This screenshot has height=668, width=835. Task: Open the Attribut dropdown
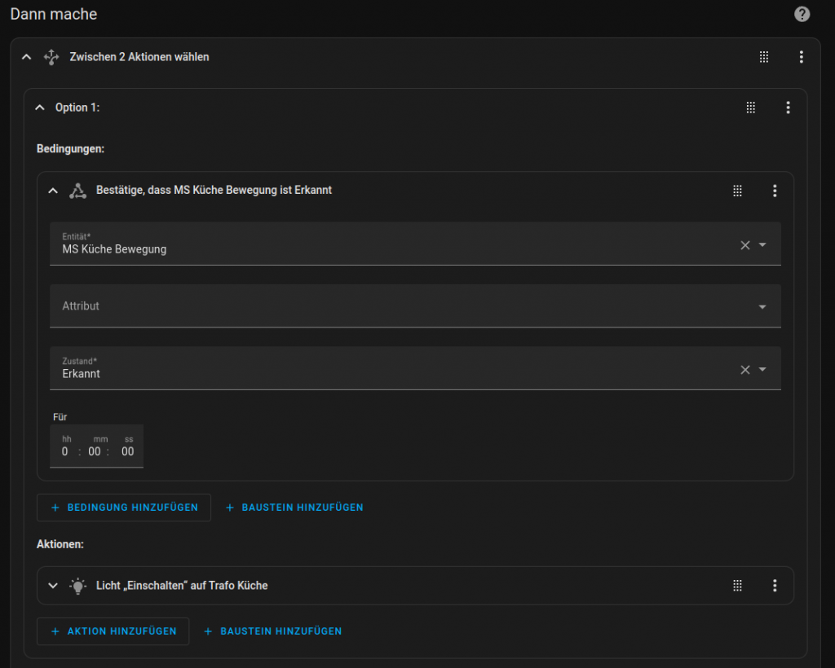click(762, 307)
